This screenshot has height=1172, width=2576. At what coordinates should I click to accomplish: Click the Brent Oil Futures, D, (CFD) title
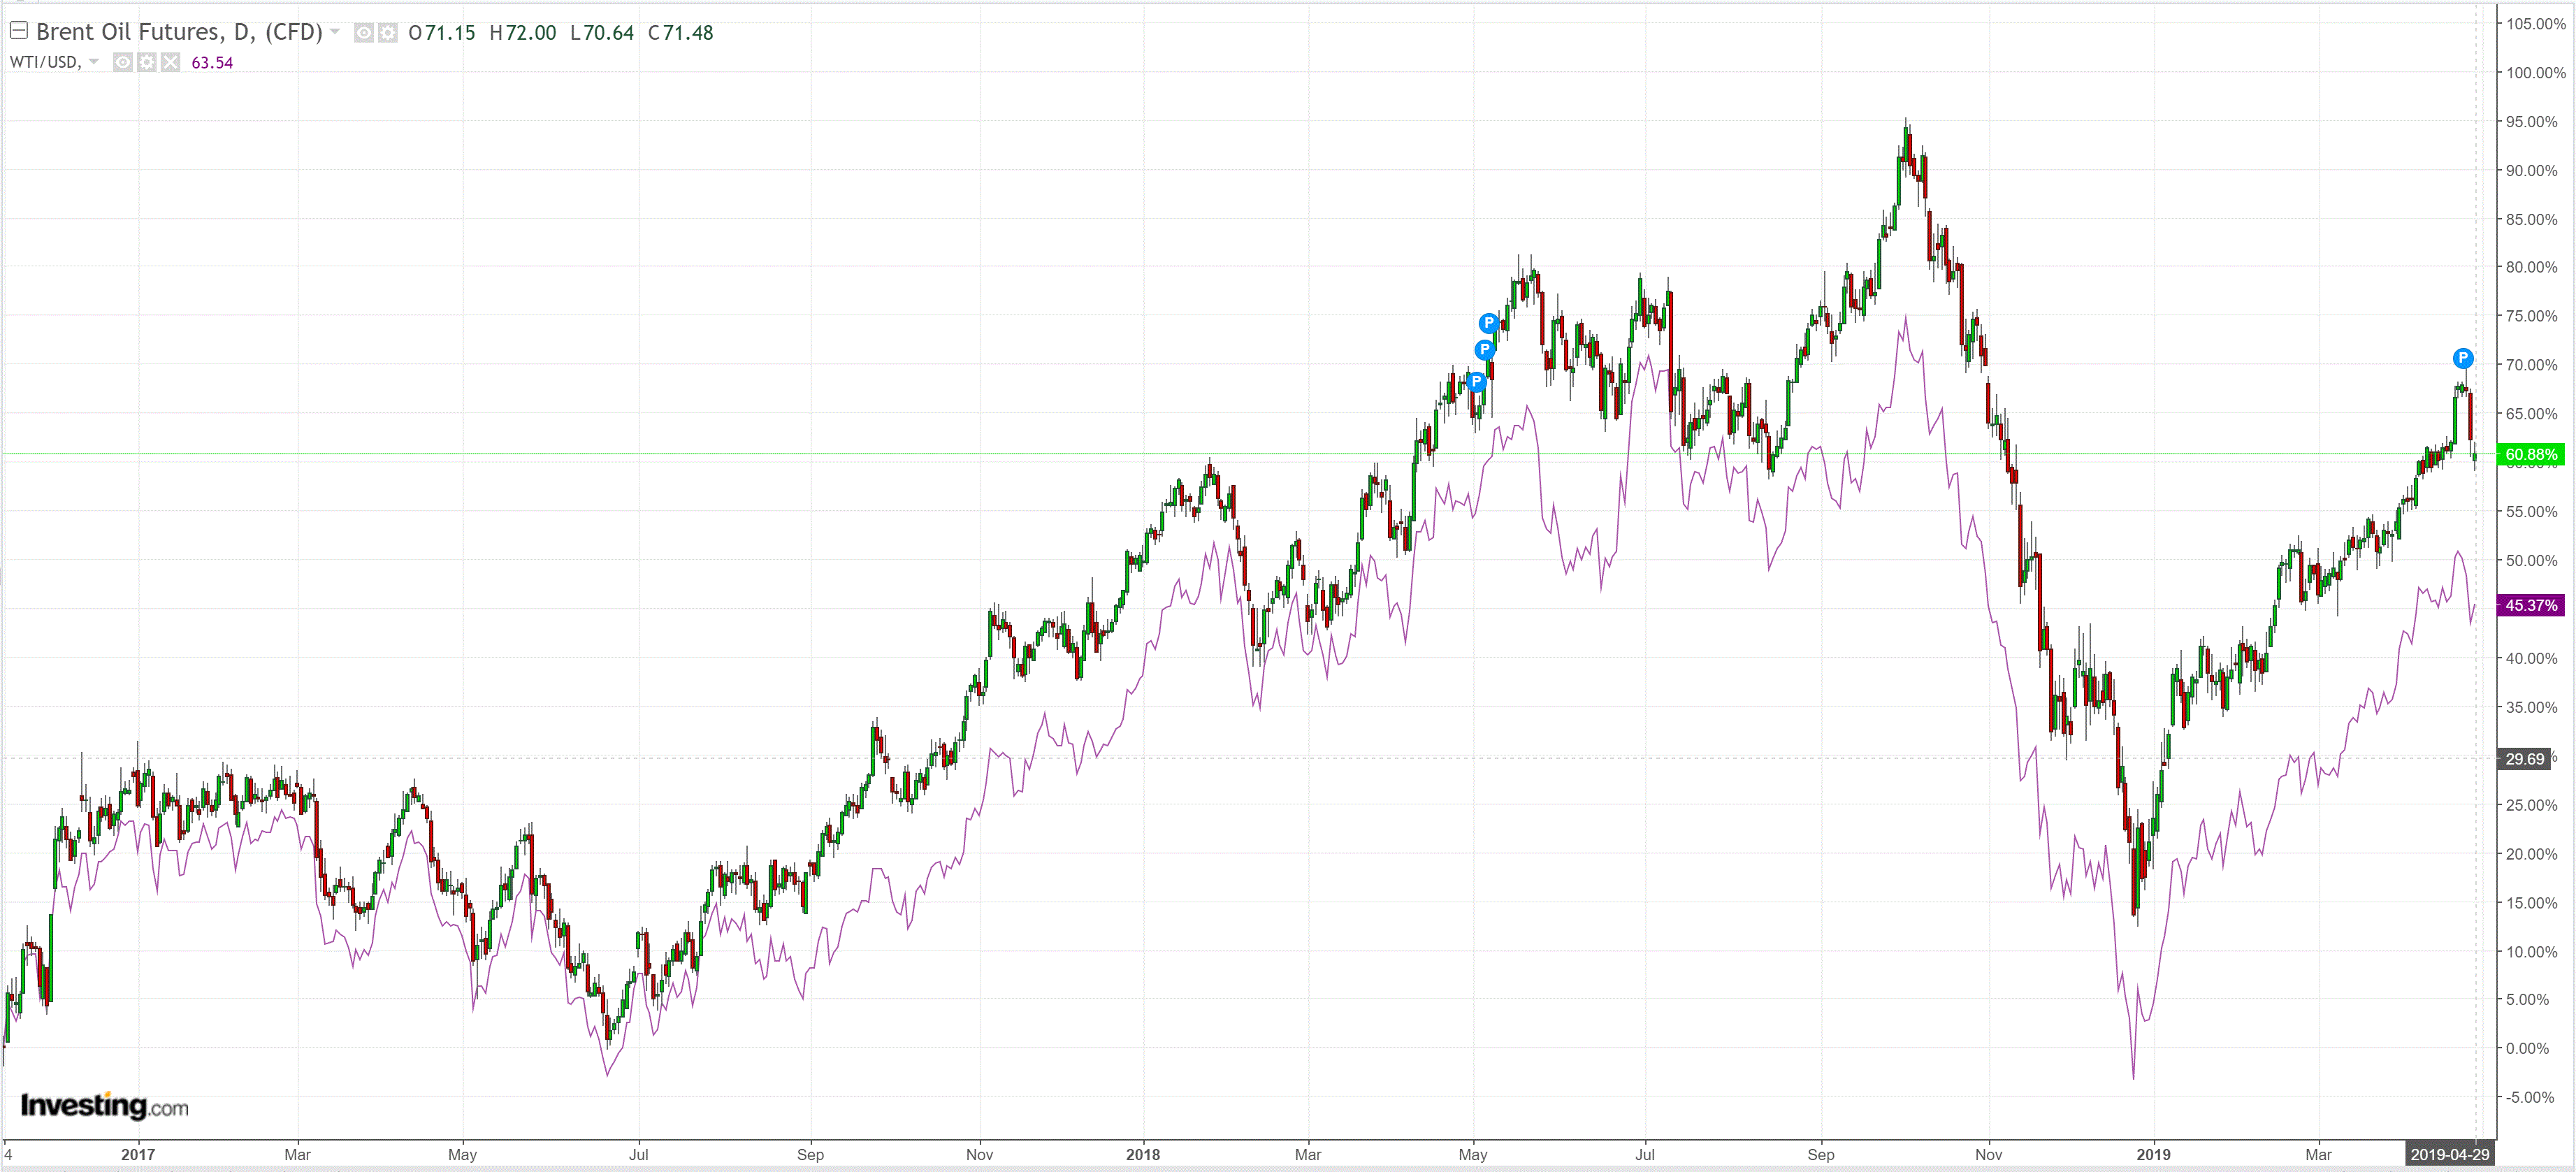pyautogui.click(x=179, y=32)
